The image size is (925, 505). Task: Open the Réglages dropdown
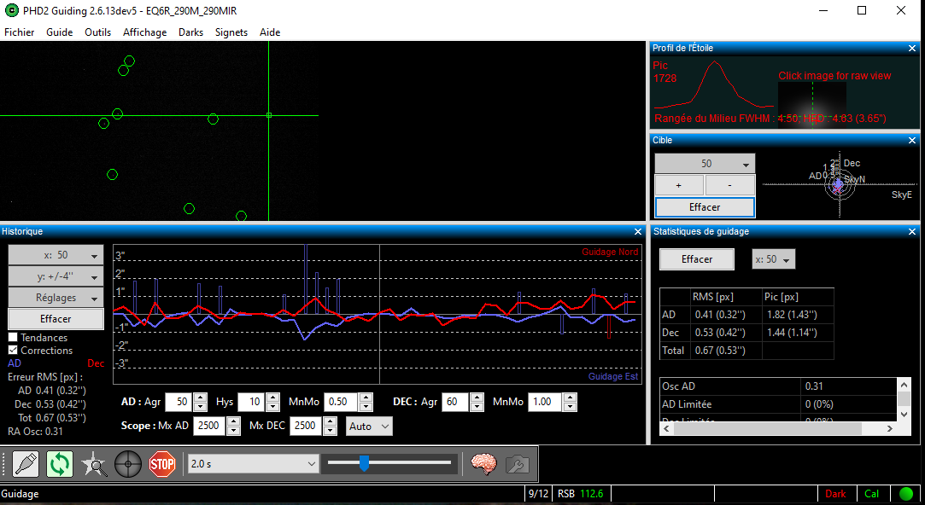[x=56, y=298]
